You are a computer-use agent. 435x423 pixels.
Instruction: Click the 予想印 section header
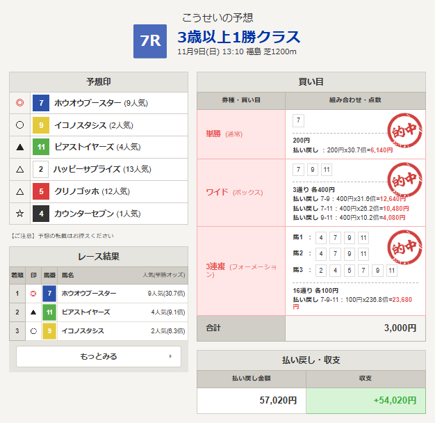coord(99,81)
